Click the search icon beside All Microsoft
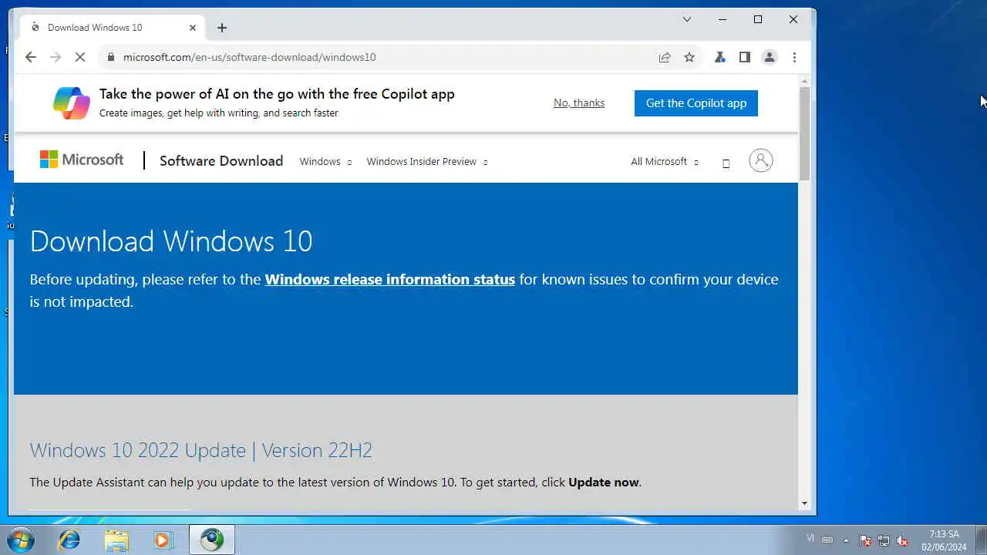Image resolution: width=987 pixels, height=555 pixels. tap(726, 163)
